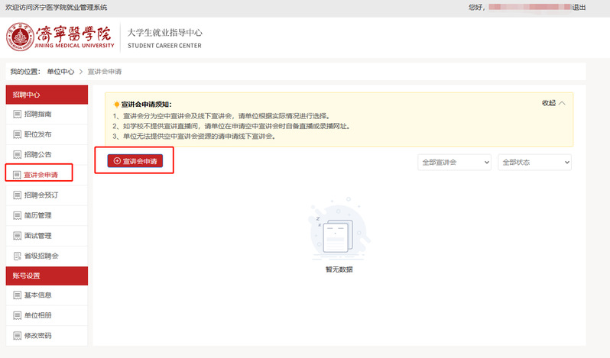Click the 简历管理 sidebar icon

coord(18,215)
